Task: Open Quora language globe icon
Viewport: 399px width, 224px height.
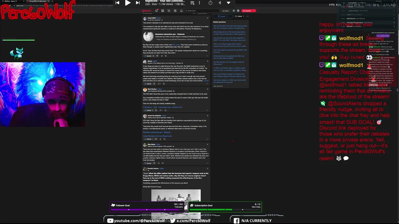Action: (238, 11)
